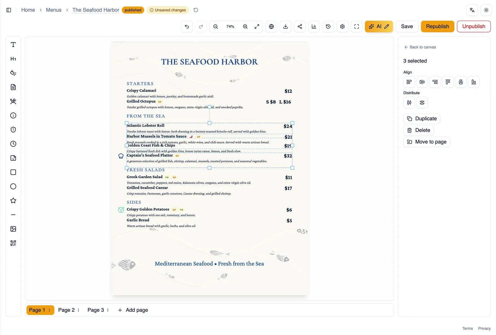Toggle fullscreen mode in the toolbar
This screenshot has width=496, height=335.
(x=356, y=27)
